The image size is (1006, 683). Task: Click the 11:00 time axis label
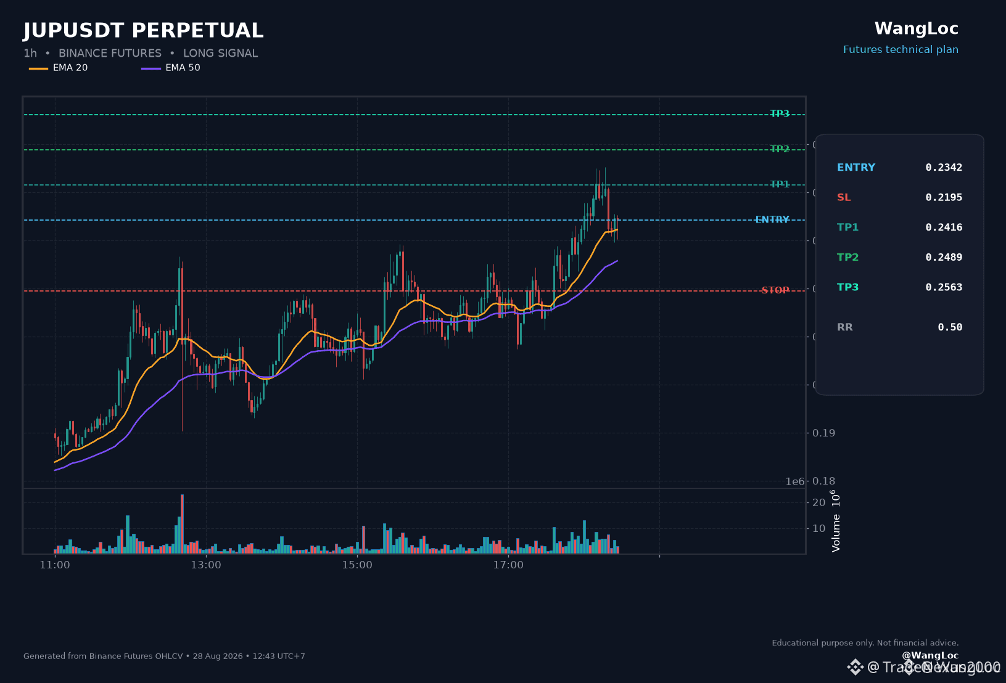pos(55,565)
